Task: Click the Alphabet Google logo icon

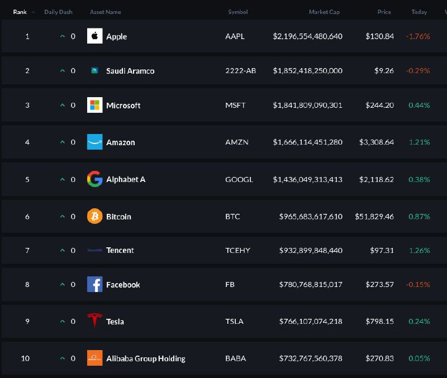Action: tap(95, 179)
